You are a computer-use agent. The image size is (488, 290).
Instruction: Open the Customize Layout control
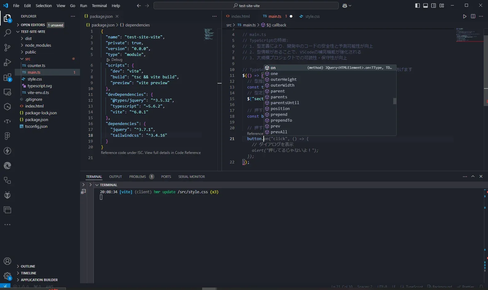442,6
